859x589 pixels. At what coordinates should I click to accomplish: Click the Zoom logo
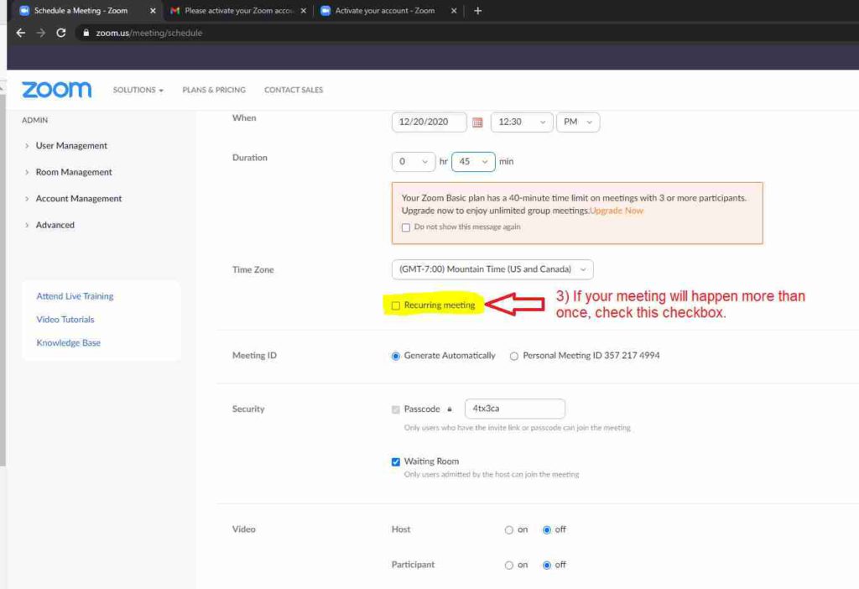coord(56,90)
